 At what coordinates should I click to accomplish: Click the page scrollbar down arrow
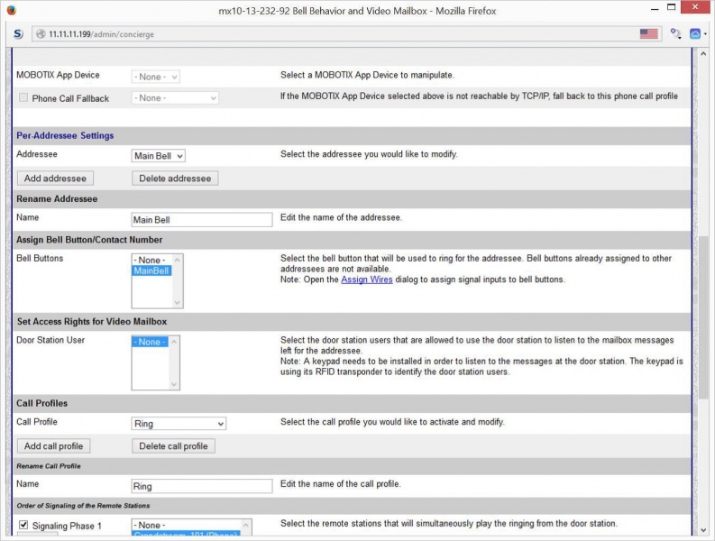click(x=702, y=529)
